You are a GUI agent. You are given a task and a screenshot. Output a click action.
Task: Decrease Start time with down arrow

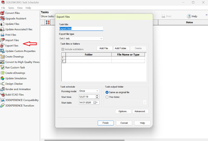[97, 98]
